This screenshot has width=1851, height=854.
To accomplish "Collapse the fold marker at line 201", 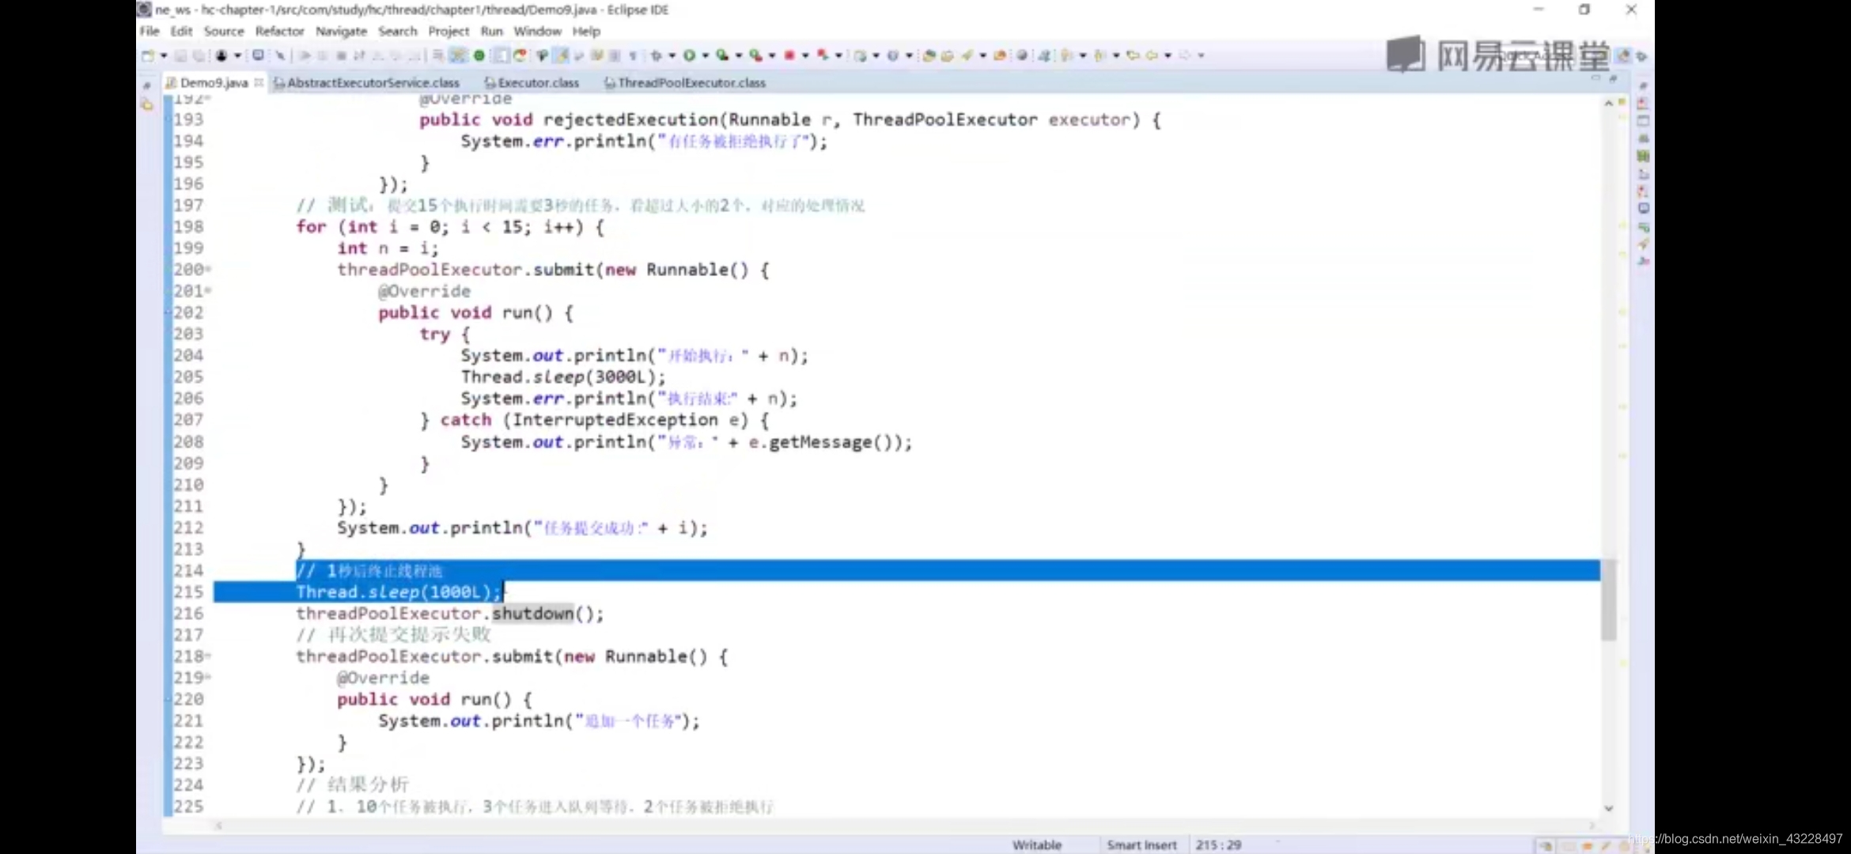I will tap(208, 290).
